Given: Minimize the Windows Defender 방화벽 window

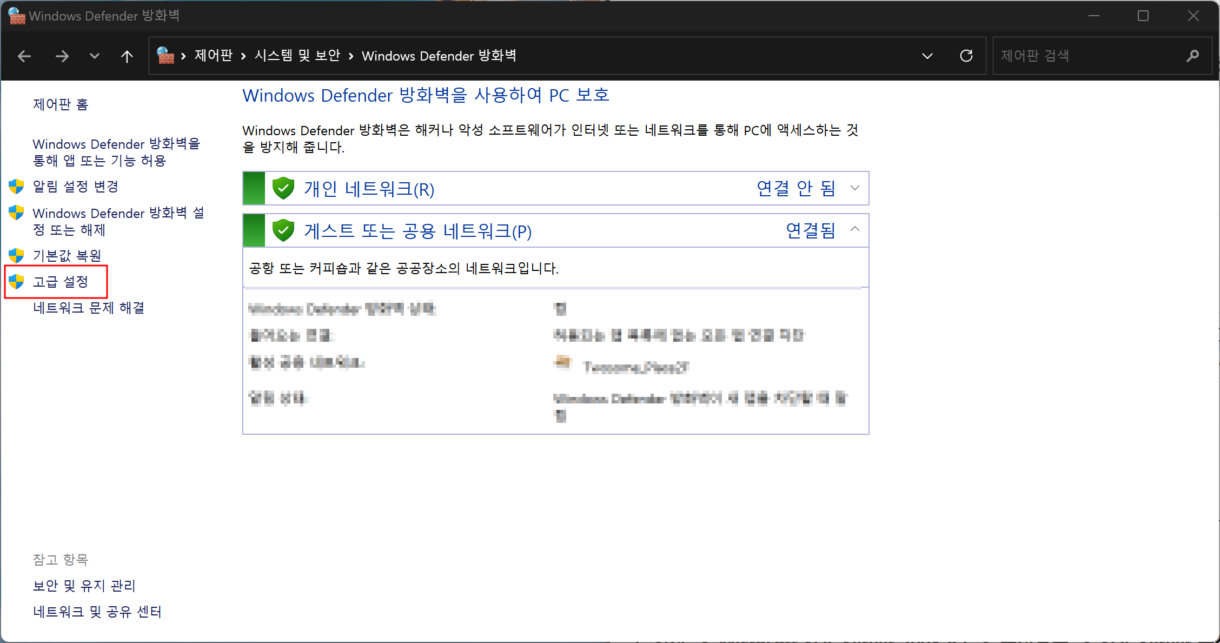Looking at the screenshot, I should coord(1094,16).
